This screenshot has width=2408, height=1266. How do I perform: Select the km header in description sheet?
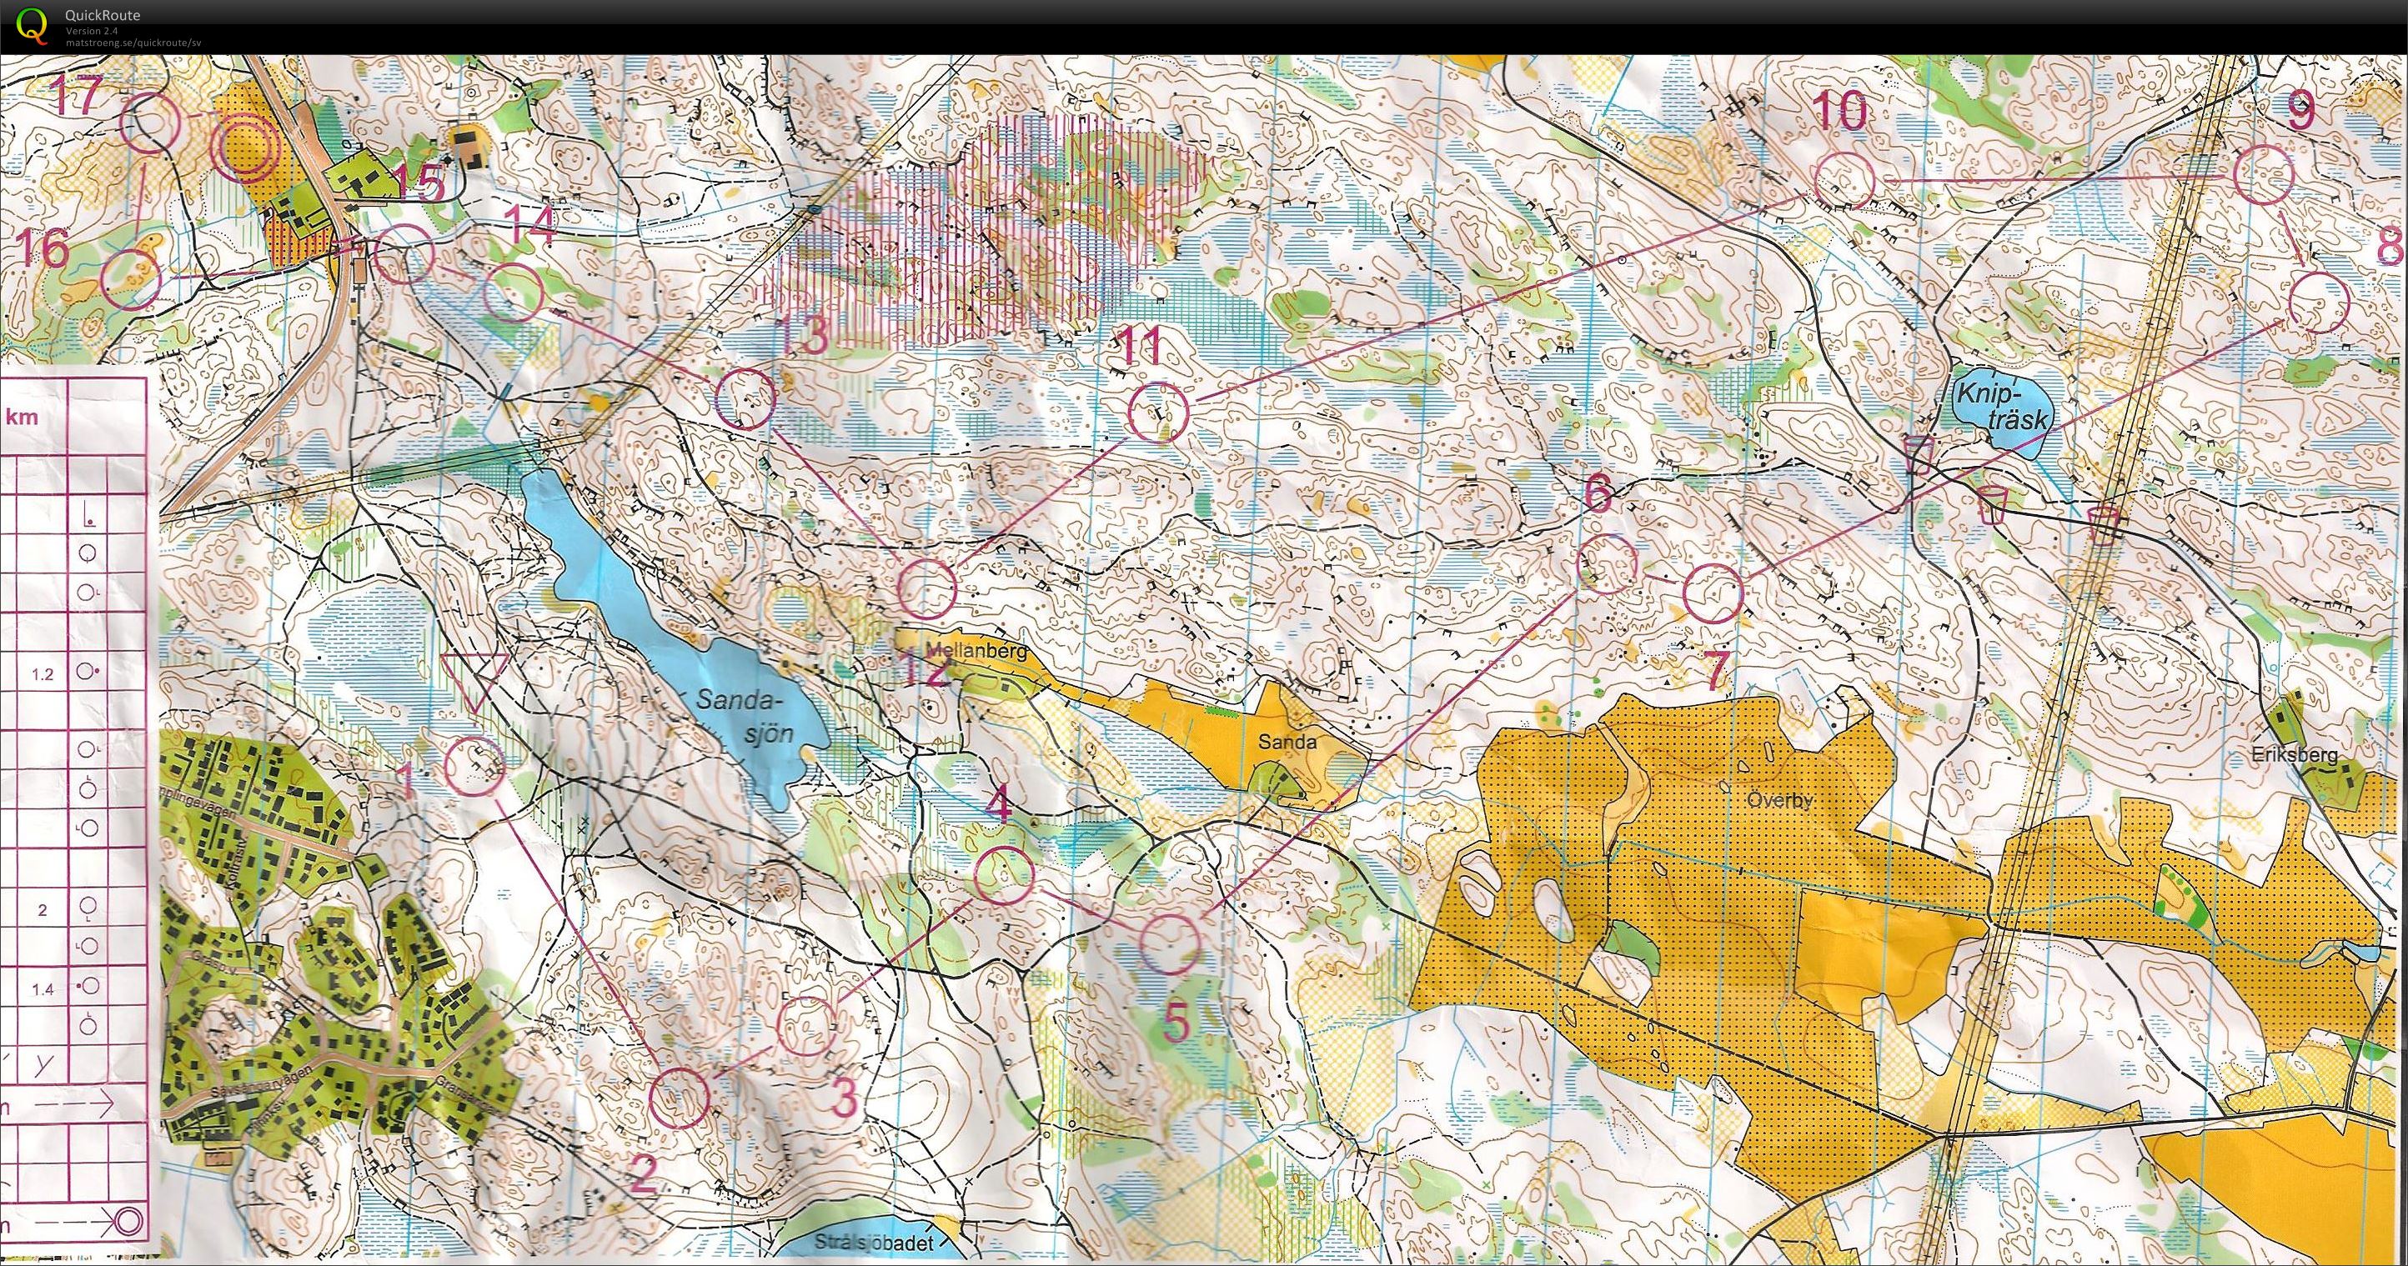22,418
